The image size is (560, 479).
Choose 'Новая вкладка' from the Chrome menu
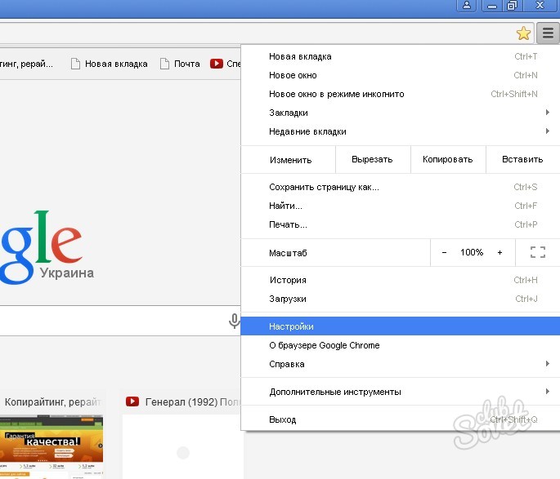click(x=401, y=56)
